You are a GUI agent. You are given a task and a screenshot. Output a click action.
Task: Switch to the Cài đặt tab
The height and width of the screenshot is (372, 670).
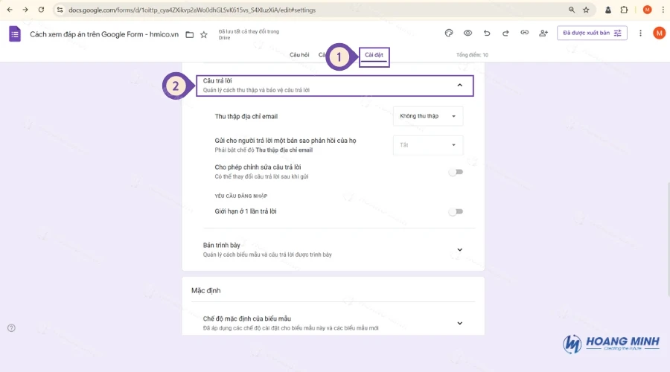[374, 54]
